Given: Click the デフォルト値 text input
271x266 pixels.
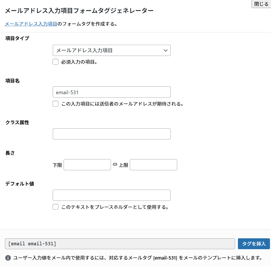Looking at the screenshot, I should point(111,195).
